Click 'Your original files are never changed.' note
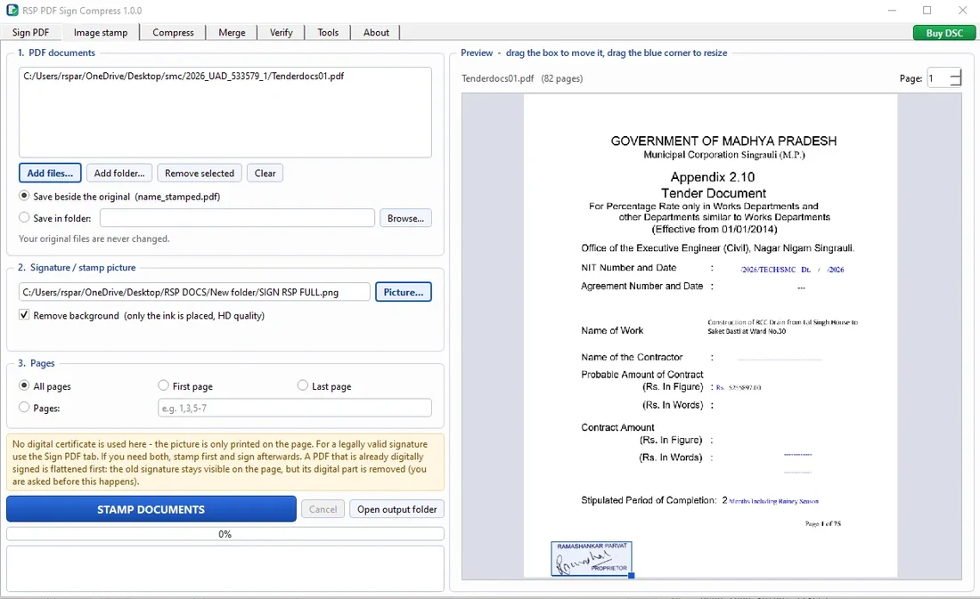This screenshot has width=980, height=599. pyautogui.click(x=94, y=239)
